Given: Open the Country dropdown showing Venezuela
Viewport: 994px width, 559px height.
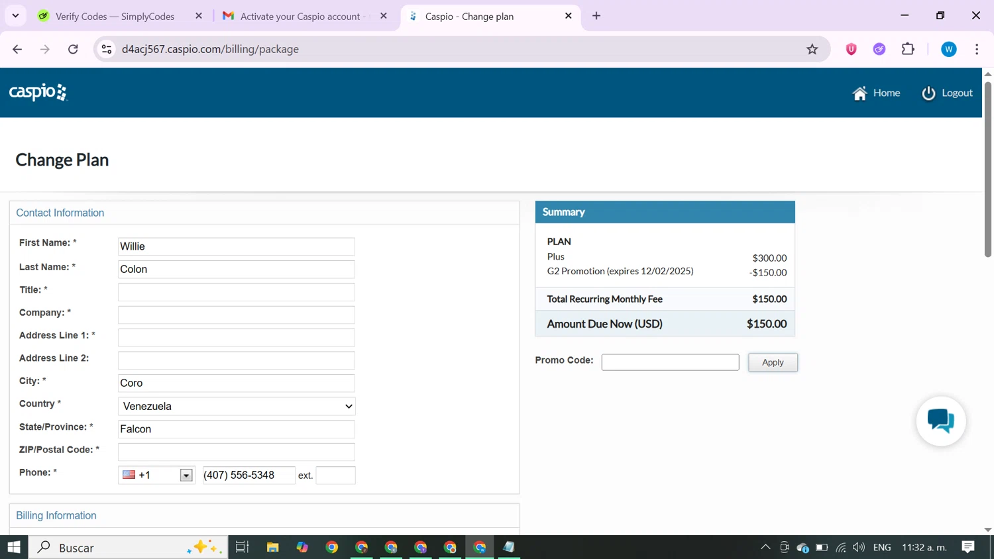Looking at the screenshot, I should (237, 406).
